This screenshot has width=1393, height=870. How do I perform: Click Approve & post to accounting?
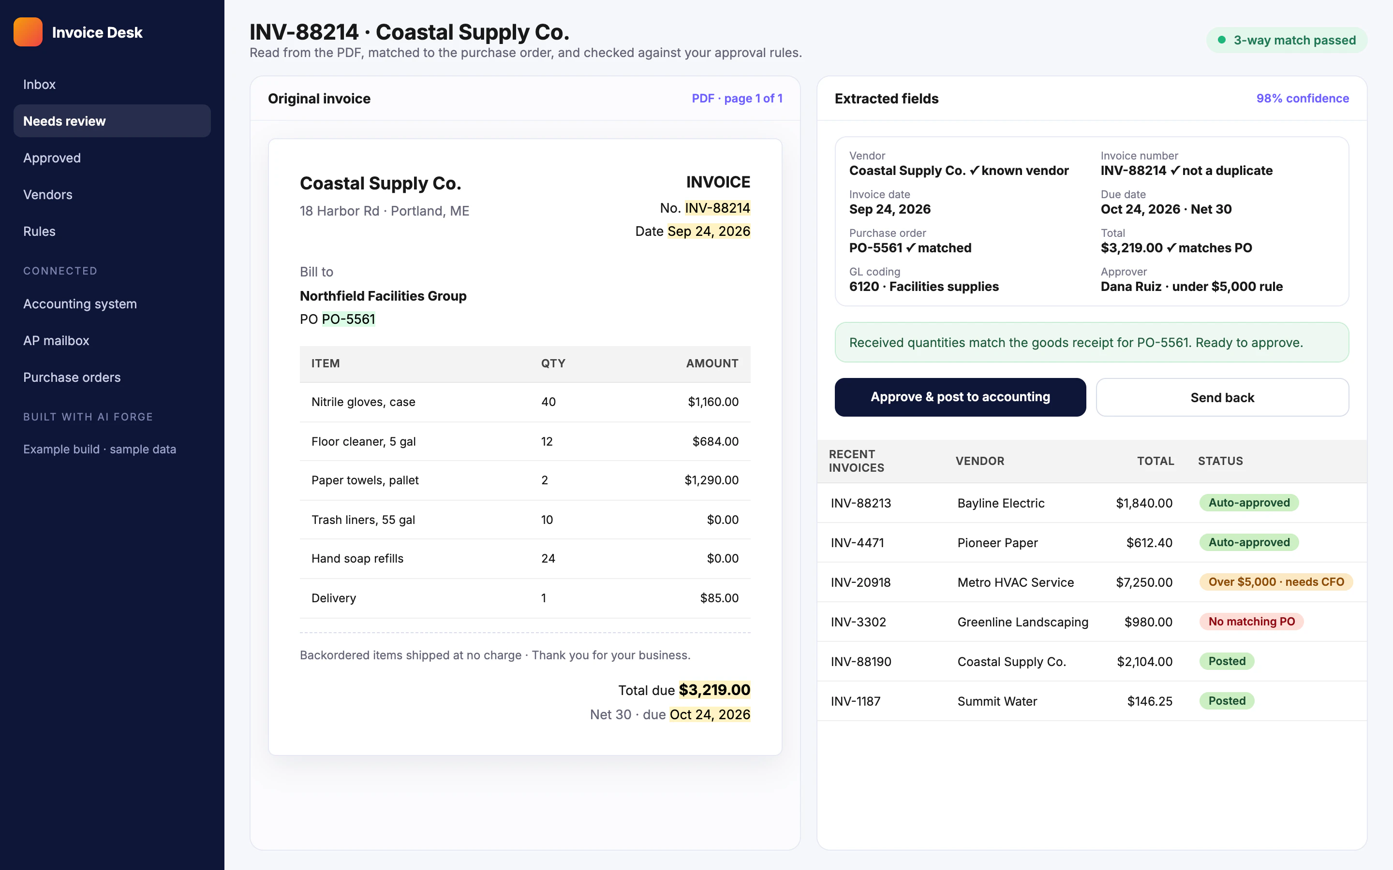(960, 397)
